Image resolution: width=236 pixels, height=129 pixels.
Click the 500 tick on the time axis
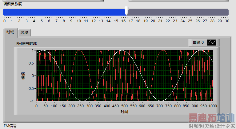(124, 106)
